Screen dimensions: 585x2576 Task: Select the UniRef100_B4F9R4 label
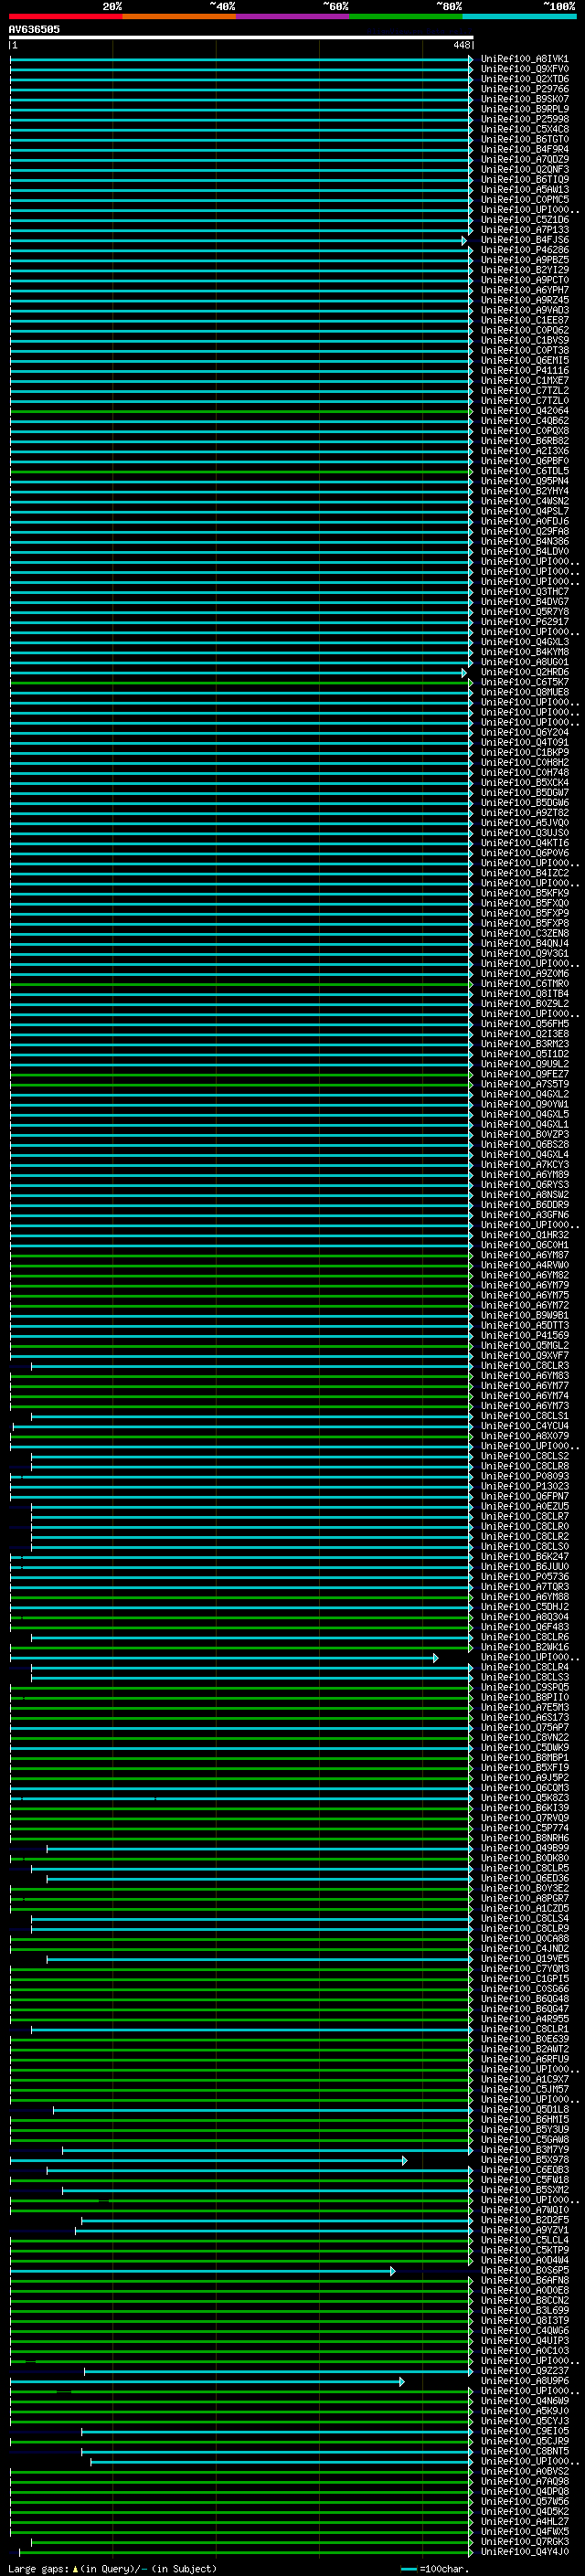coord(525,149)
